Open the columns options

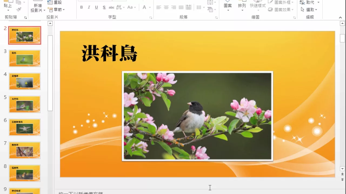pos(200,7)
